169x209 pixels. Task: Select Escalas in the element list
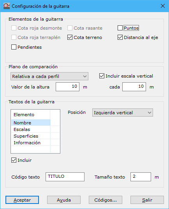point(31,129)
